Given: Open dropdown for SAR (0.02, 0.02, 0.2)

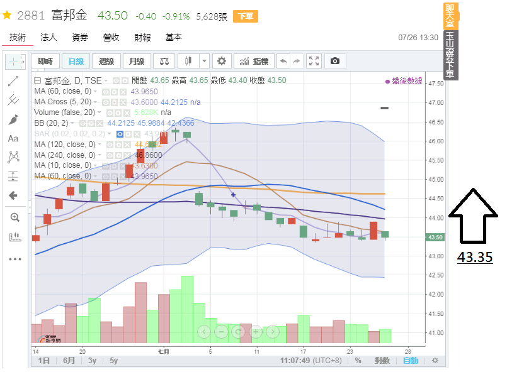Looking at the screenshot, I should pos(110,133).
